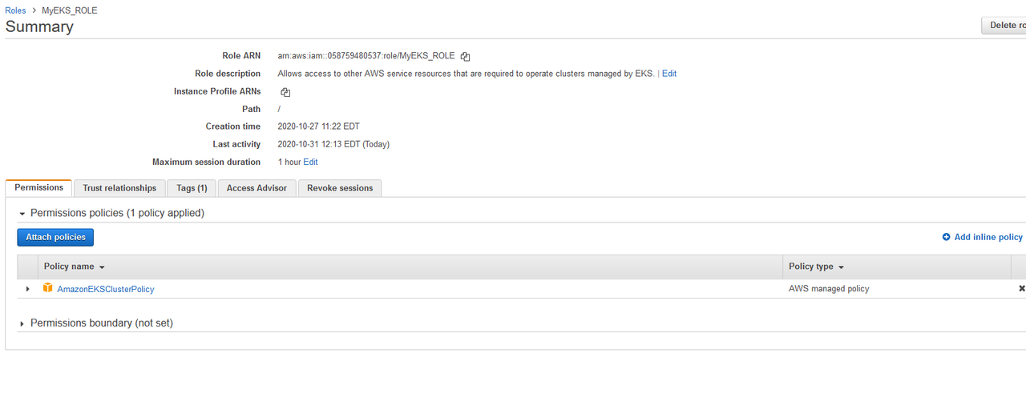Viewport: 1026px width, 401px height.
Task: Open the Revoke sessions tab
Action: tap(340, 188)
